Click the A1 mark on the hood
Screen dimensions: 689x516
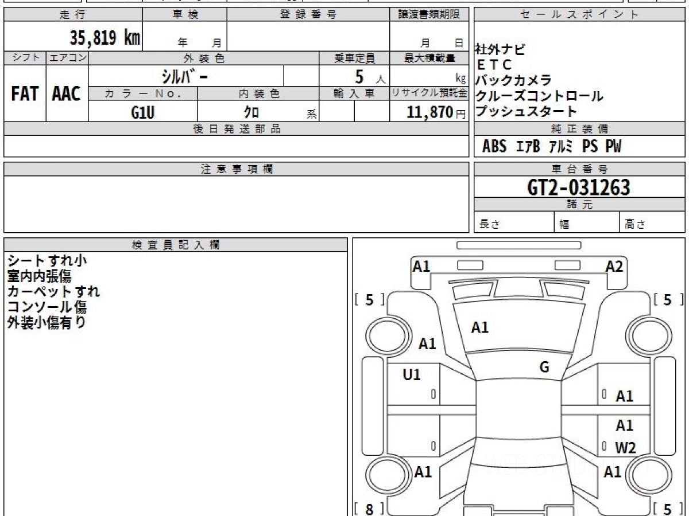point(480,327)
